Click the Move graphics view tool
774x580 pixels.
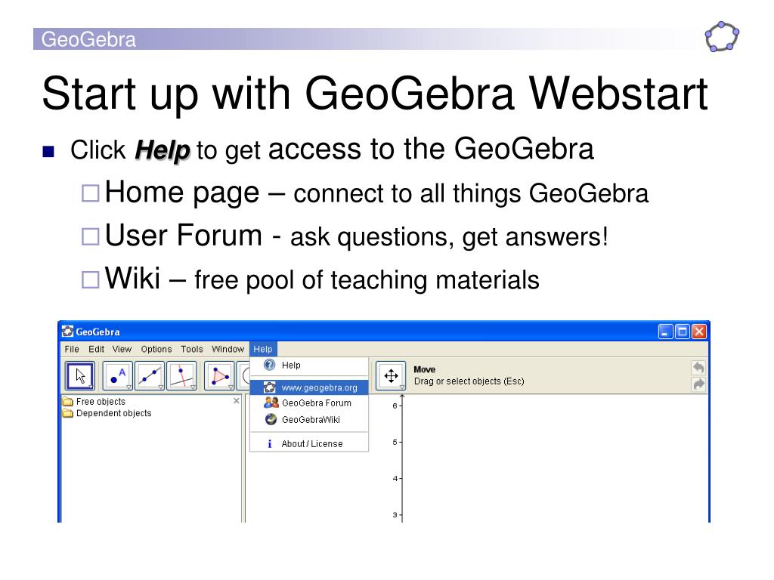tap(391, 376)
